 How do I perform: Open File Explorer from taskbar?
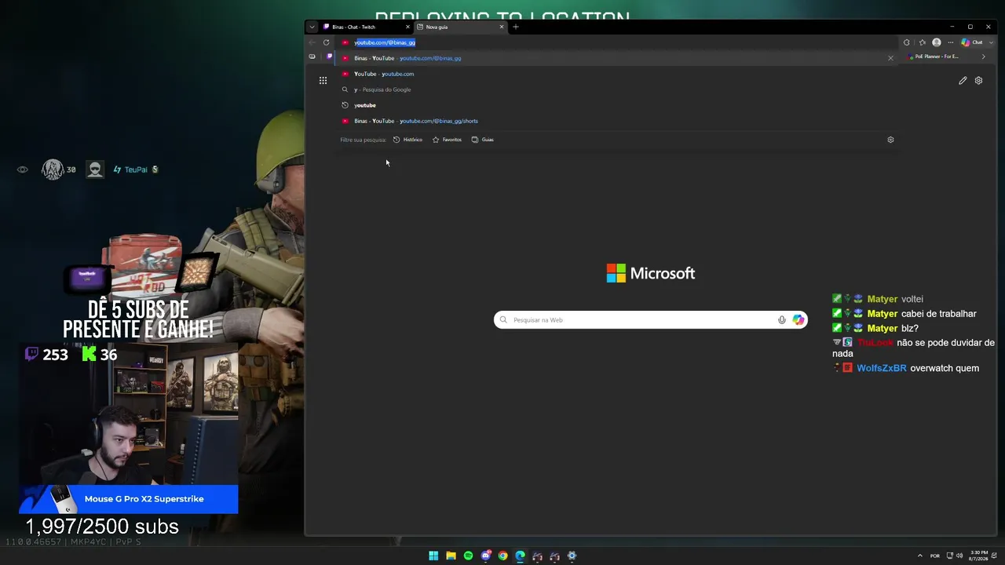(451, 556)
